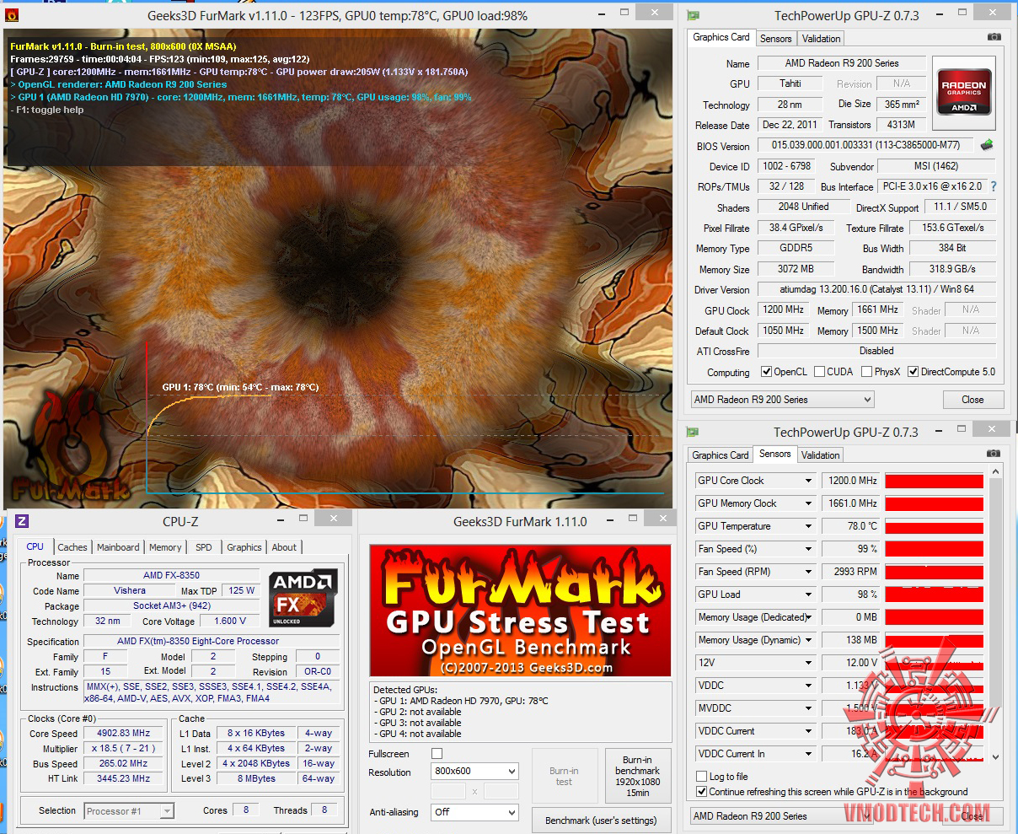
Task: Expand GPU Temperature sensor dropdown
Action: pos(808,526)
